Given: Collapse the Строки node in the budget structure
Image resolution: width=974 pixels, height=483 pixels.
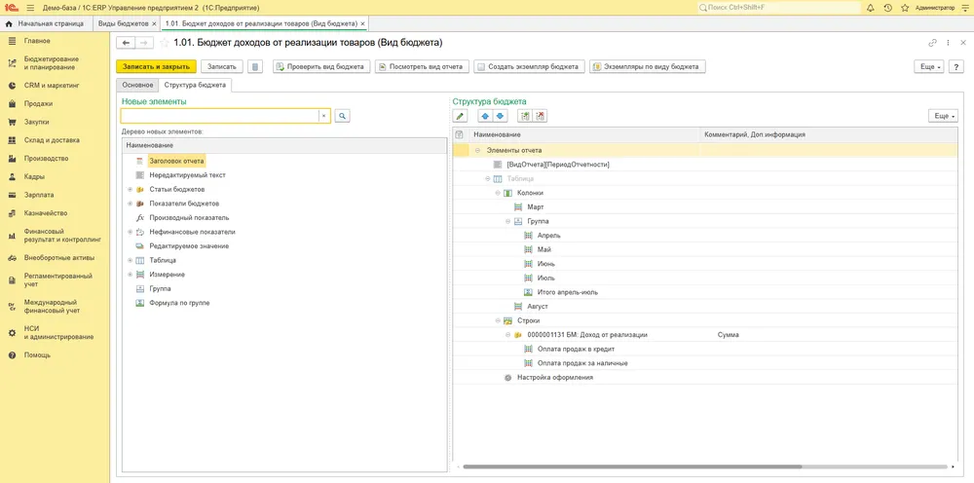Looking at the screenshot, I should 498,321.
